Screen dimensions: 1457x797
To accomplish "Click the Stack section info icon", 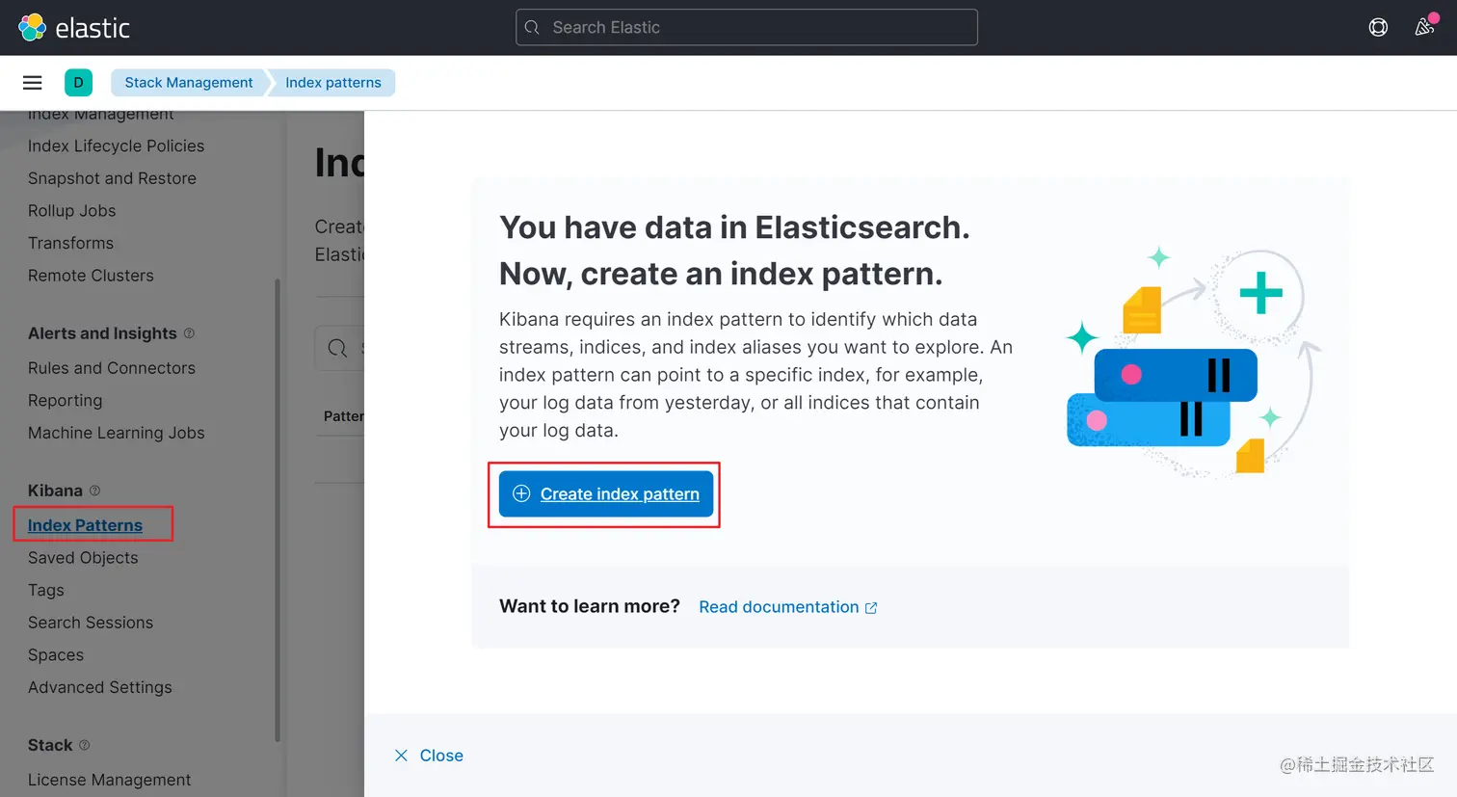I will click(x=84, y=745).
